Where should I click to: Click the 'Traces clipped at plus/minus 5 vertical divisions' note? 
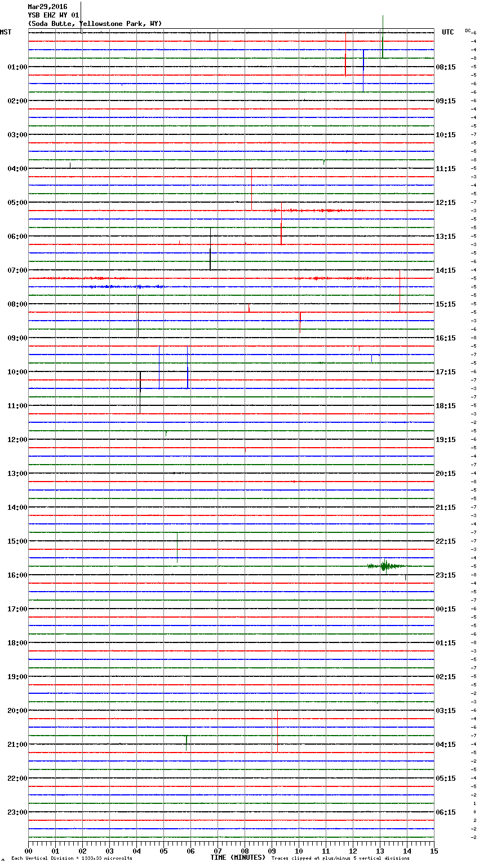[340, 859]
